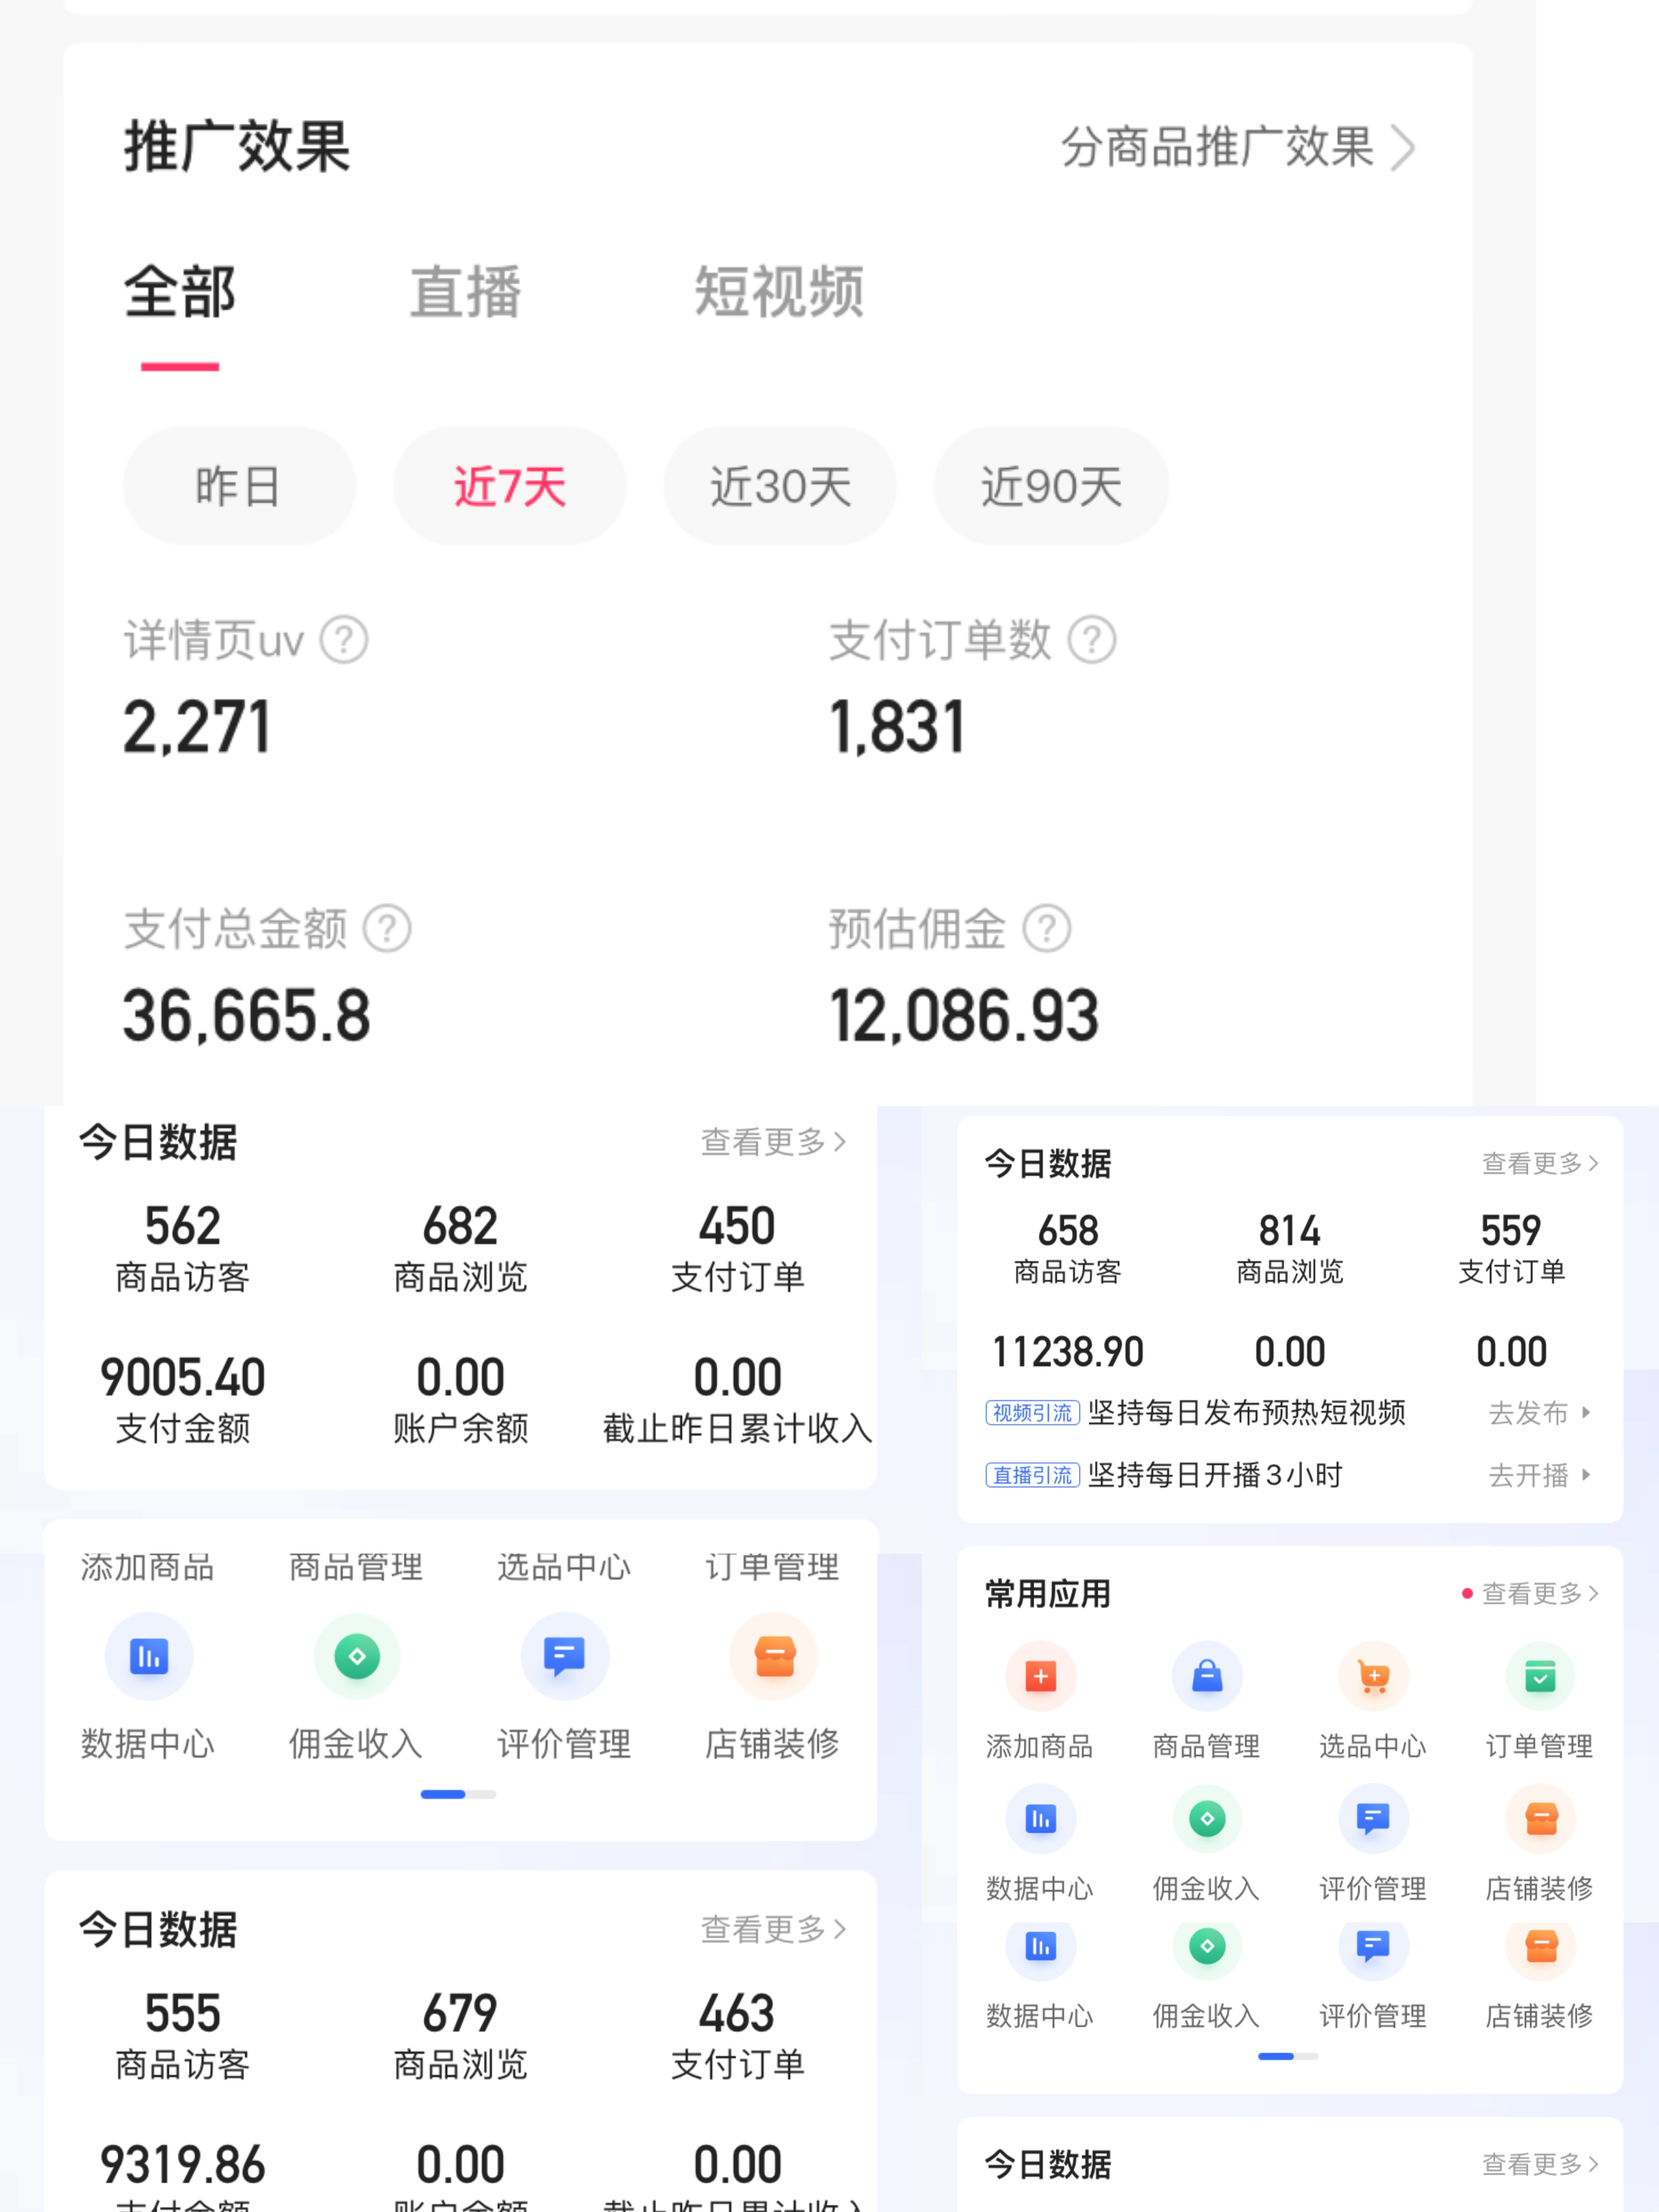Tap the 商品访客 count 658

click(x=1068, y=1230)
